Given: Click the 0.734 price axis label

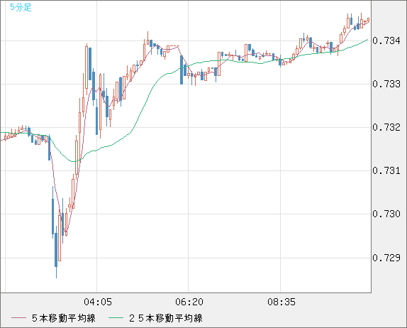Looking at the screenshot, I should coord(386,40).
